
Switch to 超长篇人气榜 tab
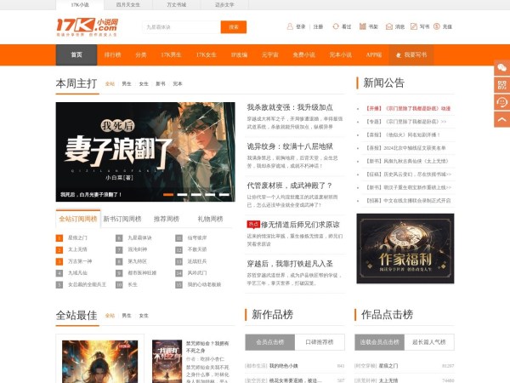[428, 342]
